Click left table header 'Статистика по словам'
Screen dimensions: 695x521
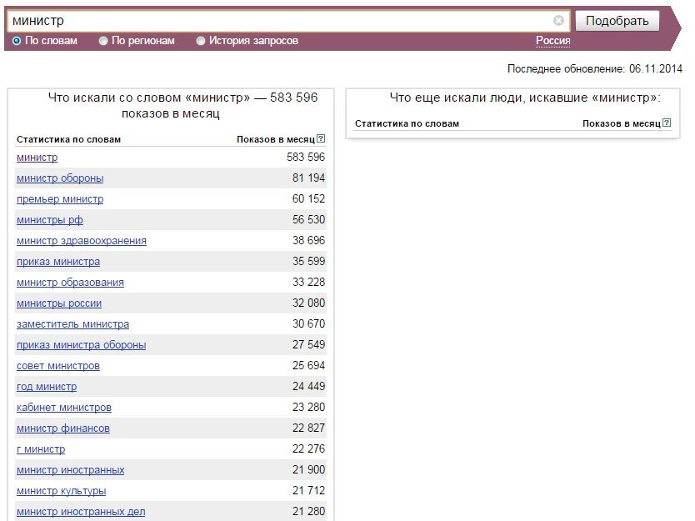pos(68,139)
